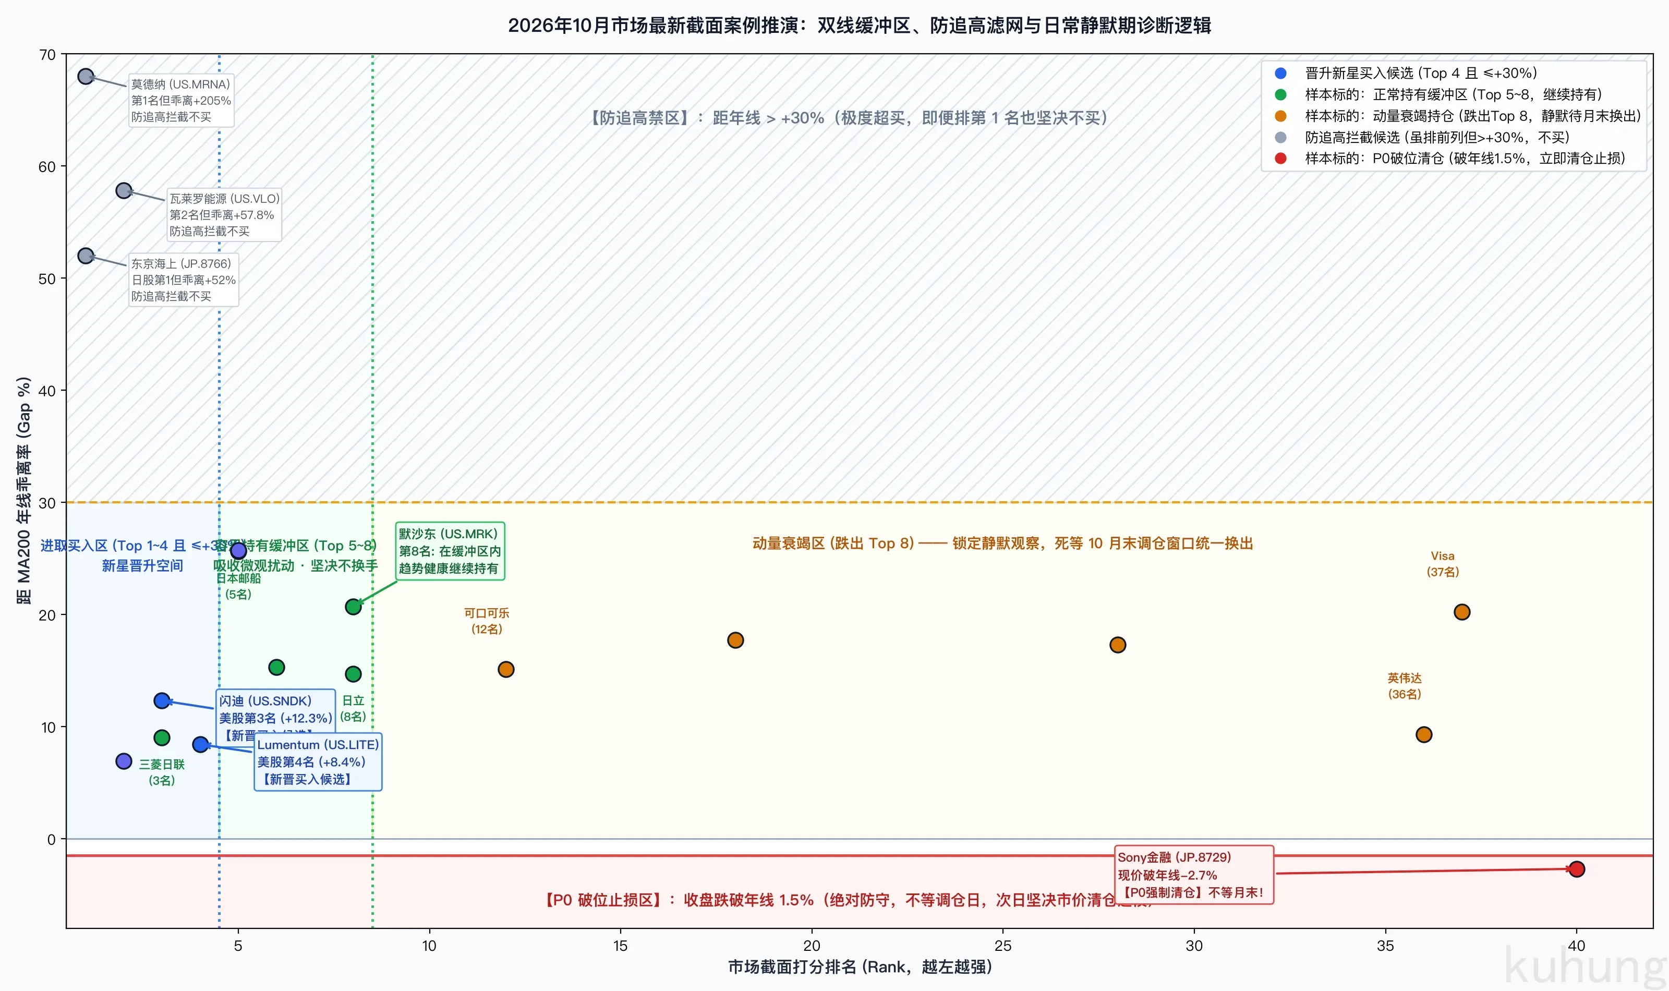Click the 默沙东 (US.MRK) annotation box
1669x991 pixels.
pyautogui.click(x=450, y=551)
